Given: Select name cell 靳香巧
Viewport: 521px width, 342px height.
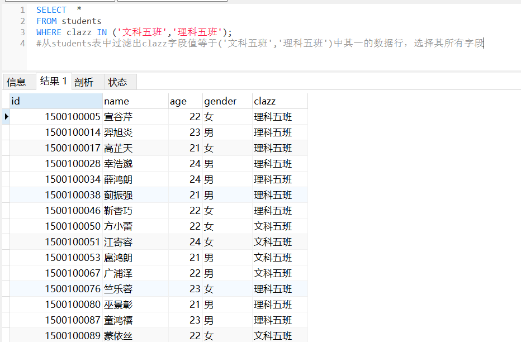Looking at the screenshot, I should coord(135,211).
